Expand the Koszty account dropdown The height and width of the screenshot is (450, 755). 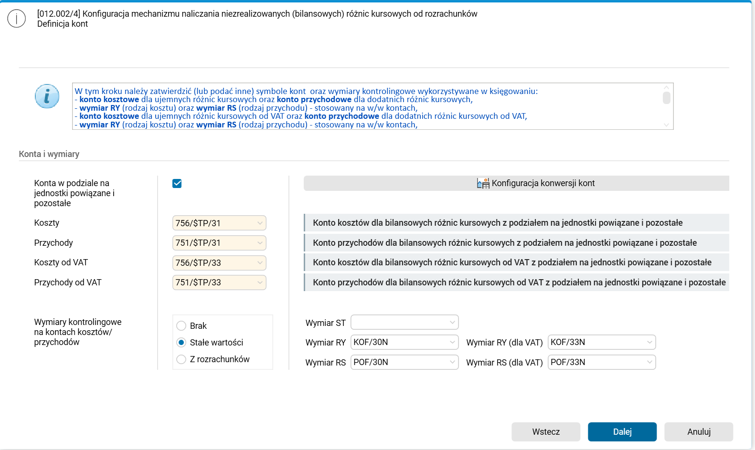260,223
